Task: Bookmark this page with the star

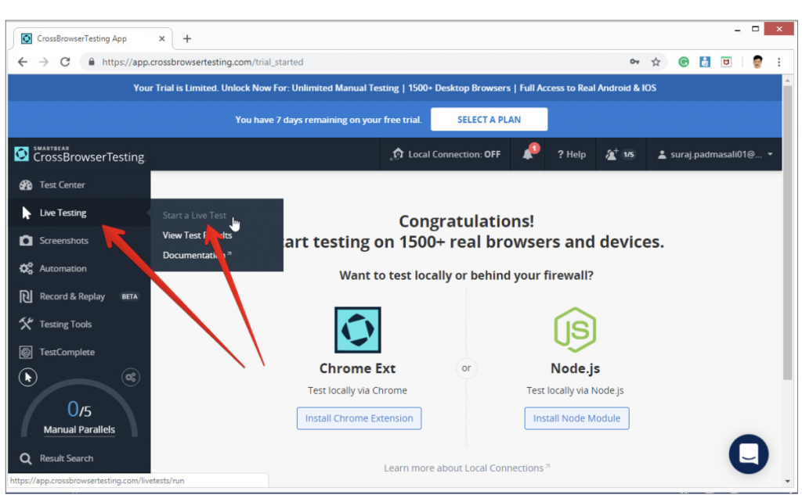Action: tap(656, 62)
